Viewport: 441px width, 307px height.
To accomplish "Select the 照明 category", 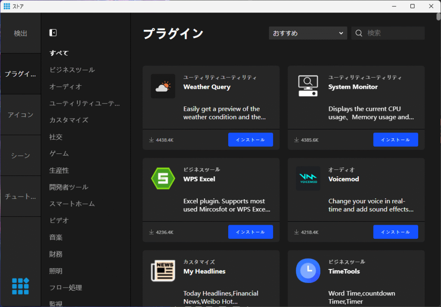I will click(x=56, y=271).
